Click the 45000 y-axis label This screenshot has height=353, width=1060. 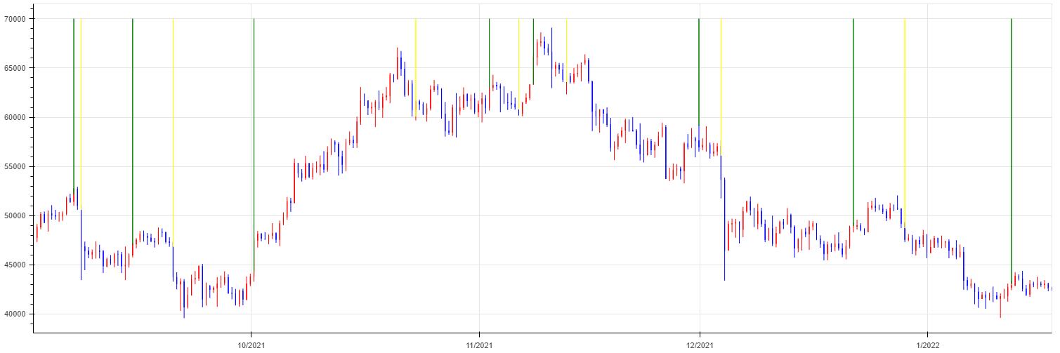pyautogui.click(x=15, y=265)
